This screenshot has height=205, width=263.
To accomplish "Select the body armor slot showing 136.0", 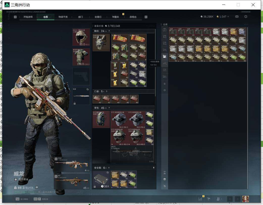I will [81, 57].
